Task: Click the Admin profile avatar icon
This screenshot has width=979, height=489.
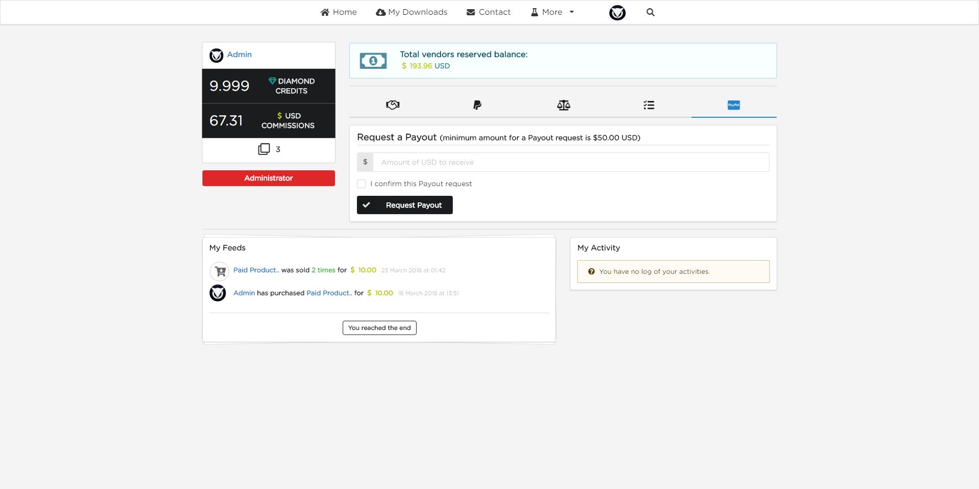Action: (x=216, y=55)
